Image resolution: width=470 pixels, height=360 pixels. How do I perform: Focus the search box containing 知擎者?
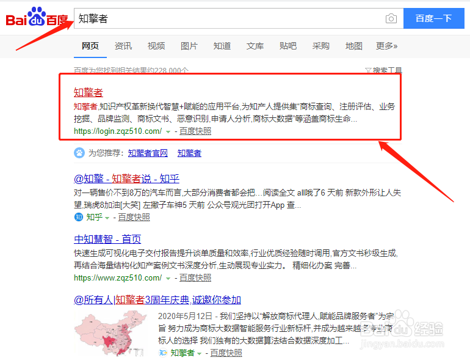(x=230, y=18)
